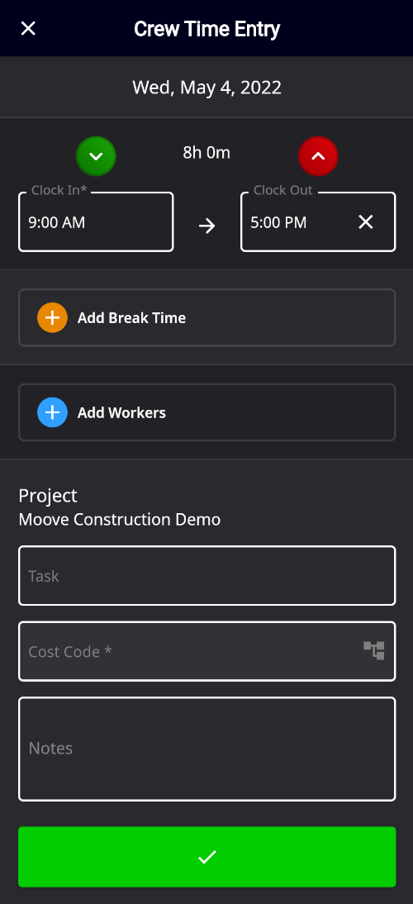The image size is (413, 904).
Task: Tap the red up-chevron clock-out button
Action: click(x=318, y=156)
